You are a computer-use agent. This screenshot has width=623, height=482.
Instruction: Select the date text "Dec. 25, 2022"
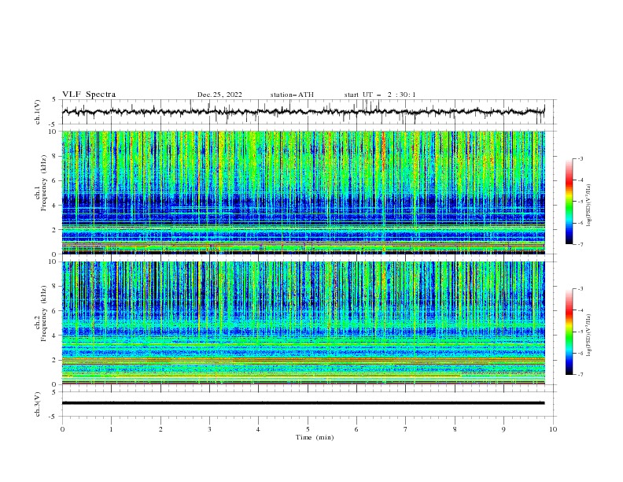point(219,95)
